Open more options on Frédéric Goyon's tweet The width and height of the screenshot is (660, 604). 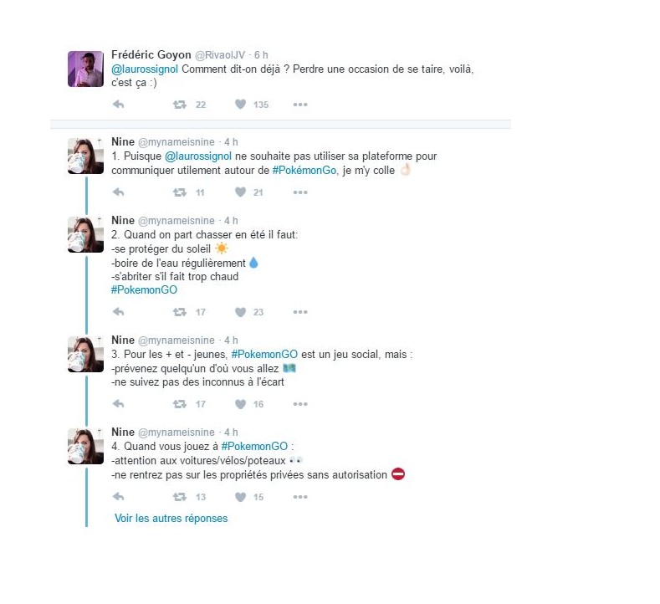click(300, 105)
